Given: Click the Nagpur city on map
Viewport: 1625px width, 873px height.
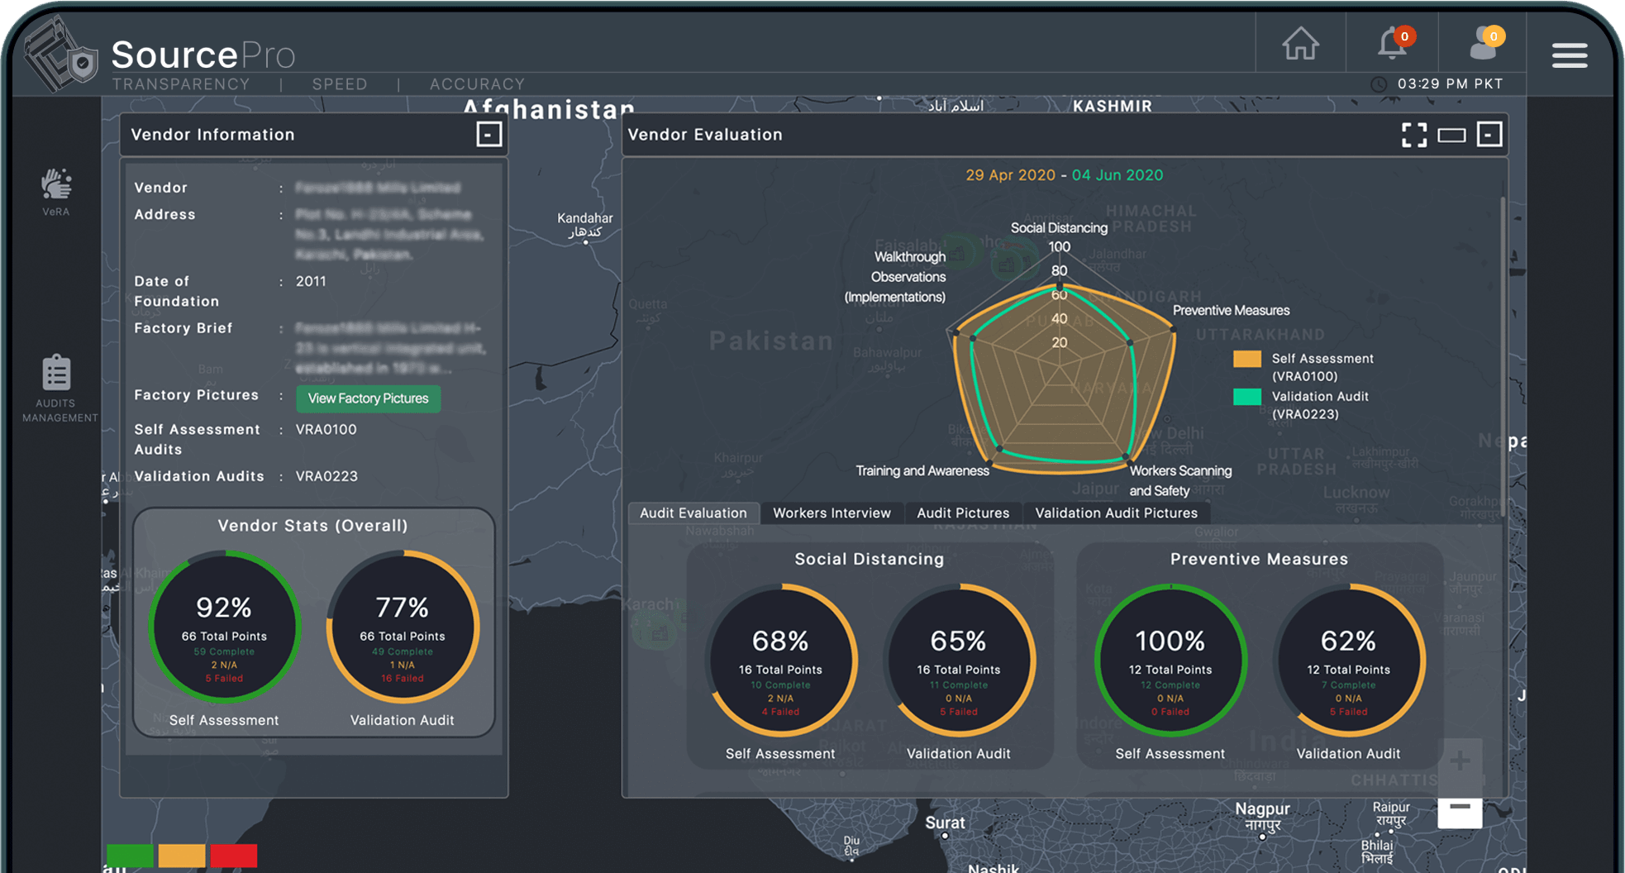Looking at the screenshot, I should click(1262, 816).
